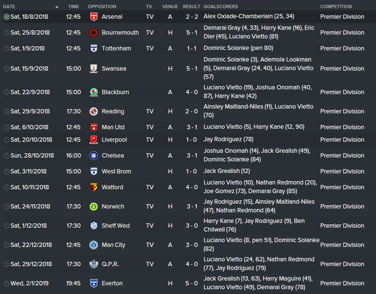Image resolution: width=376 pixels, height=294 pixels.
Task: Select the Man City badge icon
Action: [x=93, y=245]
